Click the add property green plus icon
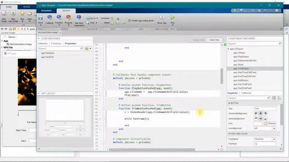 [86, 49]
